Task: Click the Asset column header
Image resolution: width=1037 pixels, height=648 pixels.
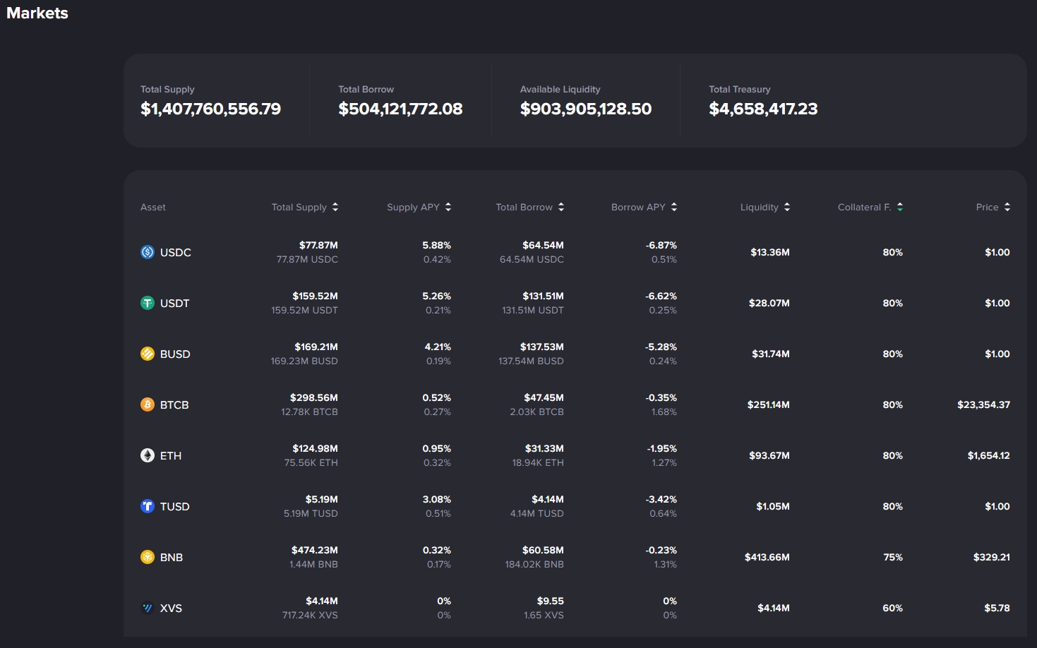Action: pos(153,207)
